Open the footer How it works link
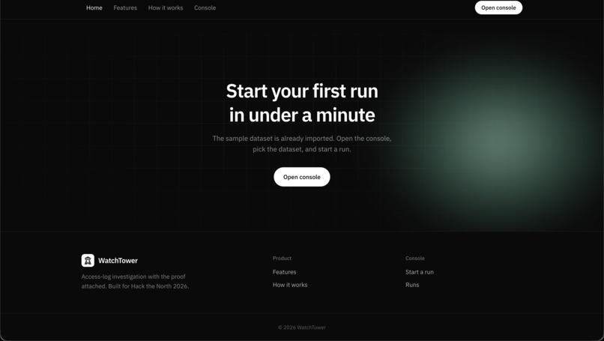604x341 pixels. coord(290,285)
